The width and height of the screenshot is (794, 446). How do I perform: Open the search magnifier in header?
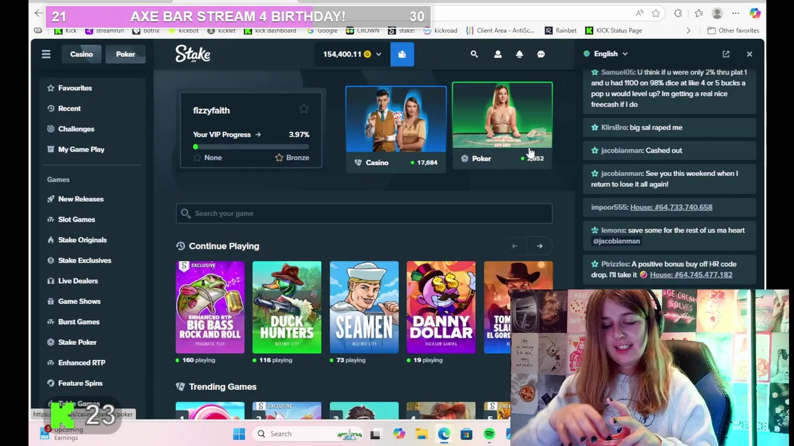[474, 55]
